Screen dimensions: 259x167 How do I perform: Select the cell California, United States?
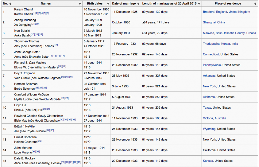219,150
